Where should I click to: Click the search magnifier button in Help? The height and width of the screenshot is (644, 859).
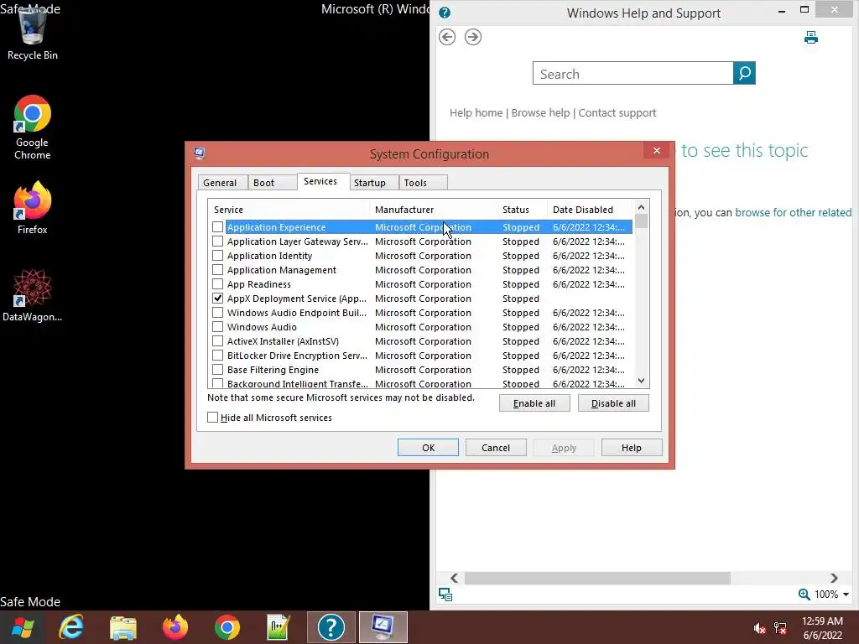coord(744,74)
